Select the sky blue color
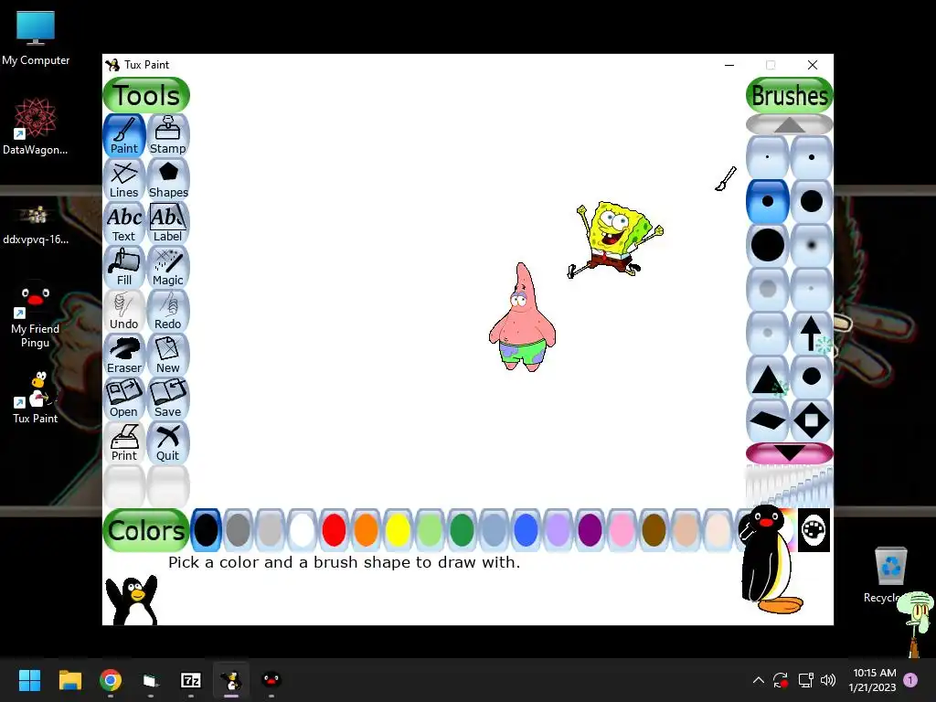This screenshot has width=936, height=702. tap(494, 529)
